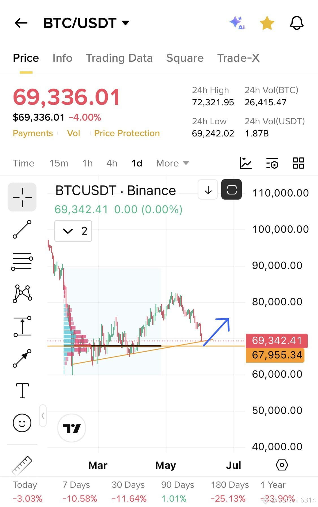Open the four-square grid layout icon
This screenshot has width=318, height=507.
(x=298, y=163)
